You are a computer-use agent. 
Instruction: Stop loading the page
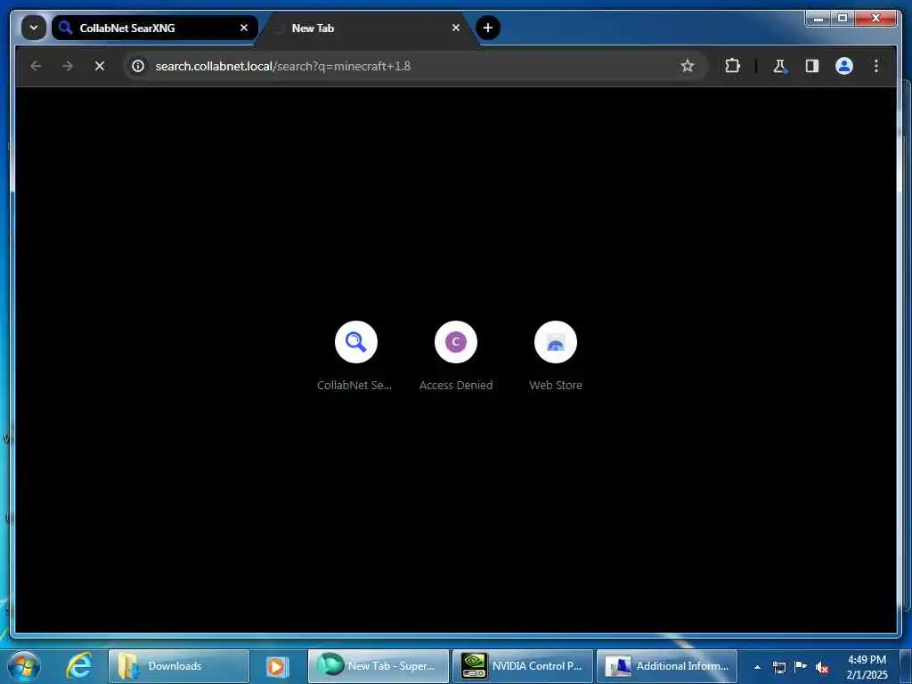click(100, 66)
